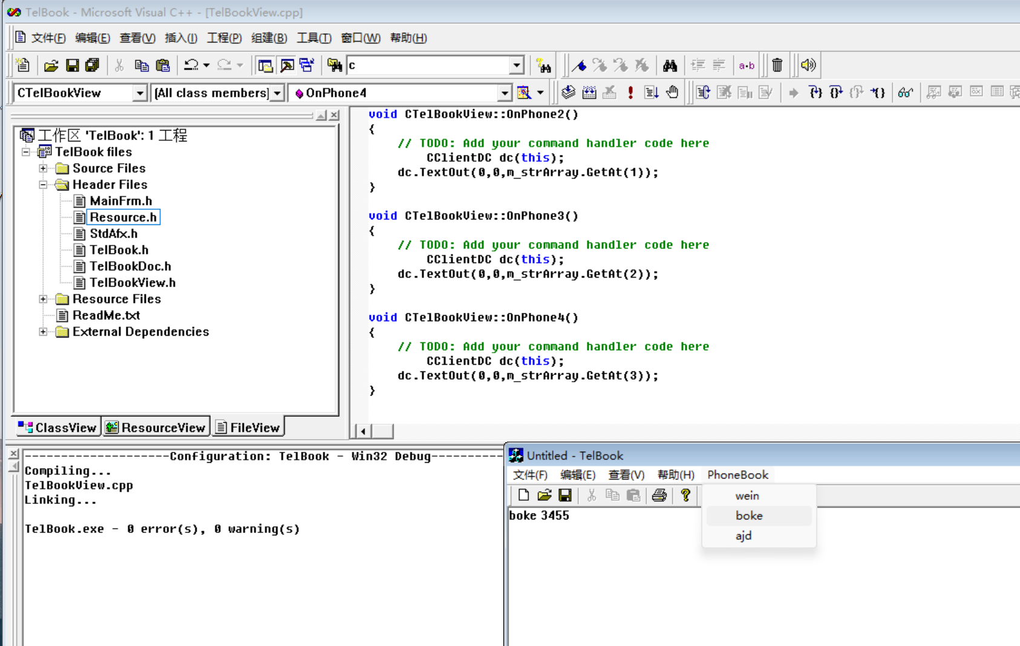
Task: Toggle whitespace view a·b icon
Action: click(747, 65)
